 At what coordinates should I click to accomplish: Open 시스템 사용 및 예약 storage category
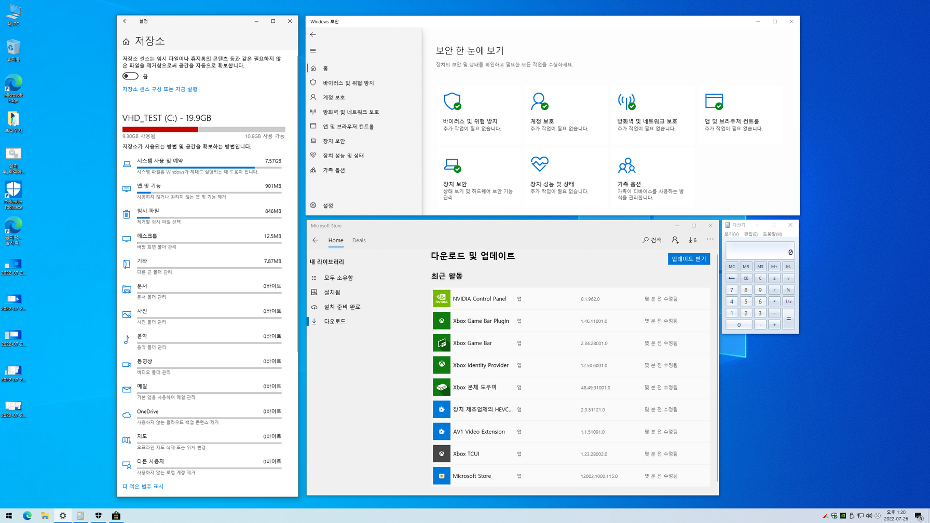(202, 166)
